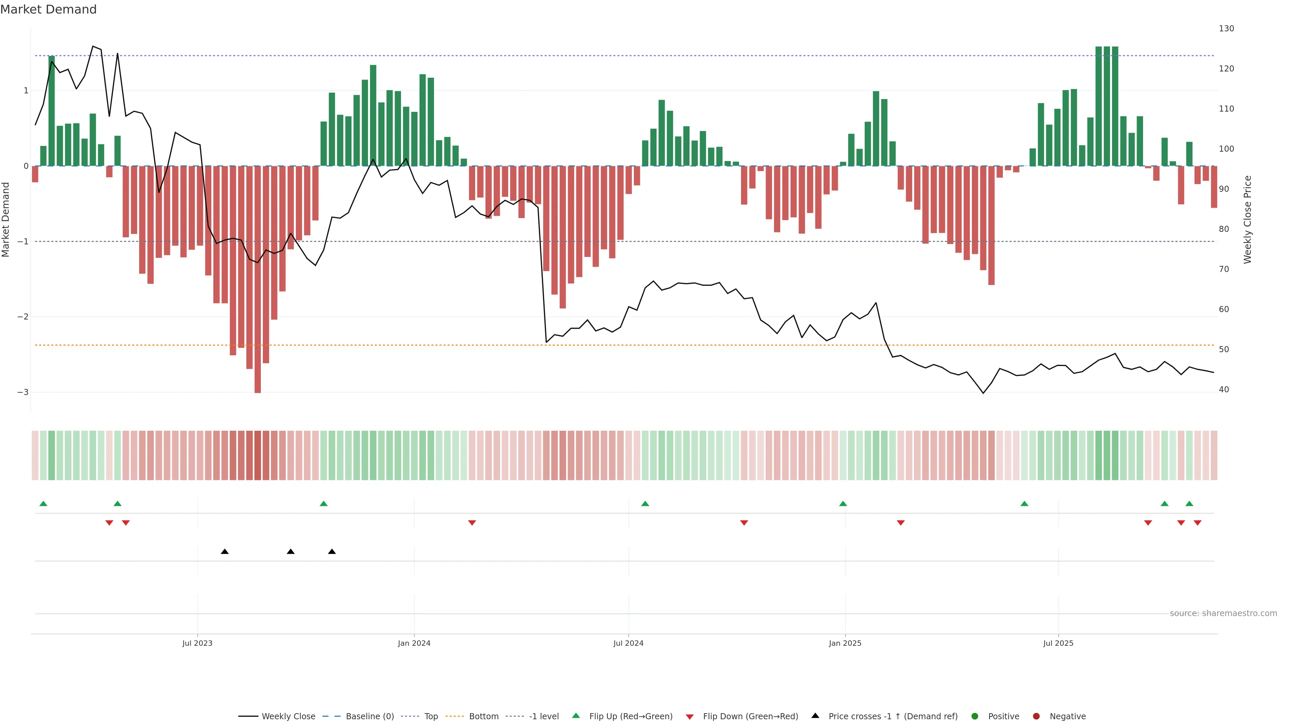Click the leftmost green flip-up triangle marker
This screenshot has width=1294, height=728.
click(x=43, y=504)
